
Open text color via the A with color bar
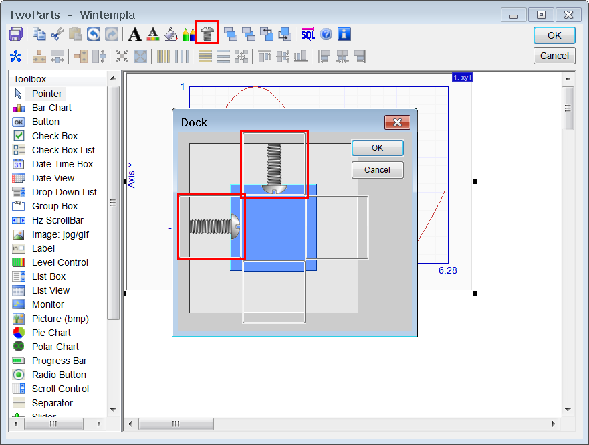point(153,34)
